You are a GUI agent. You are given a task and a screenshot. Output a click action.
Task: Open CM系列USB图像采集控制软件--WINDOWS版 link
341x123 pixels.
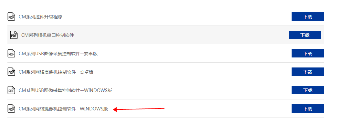66,90
